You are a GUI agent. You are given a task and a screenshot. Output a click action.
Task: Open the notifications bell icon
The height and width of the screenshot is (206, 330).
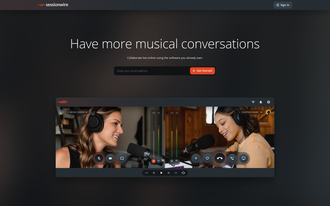(x=261, y=102)
